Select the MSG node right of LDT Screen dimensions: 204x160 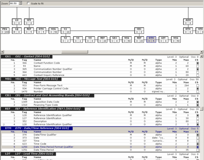176,40
